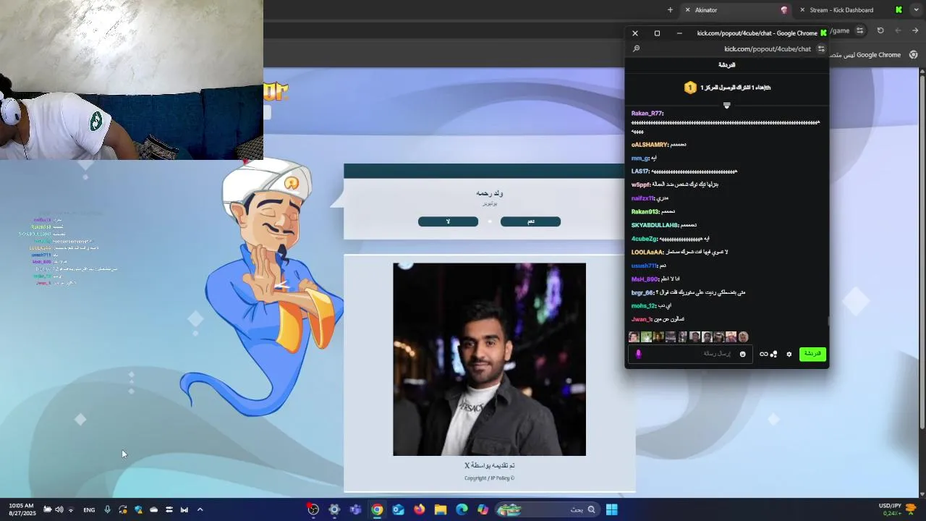Open site settings icon beside /game address
The image size is (926, 521).
(x=859, y=30)
